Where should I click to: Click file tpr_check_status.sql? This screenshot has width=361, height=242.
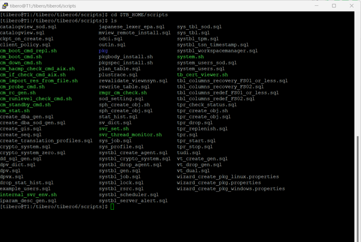point(207,105)
